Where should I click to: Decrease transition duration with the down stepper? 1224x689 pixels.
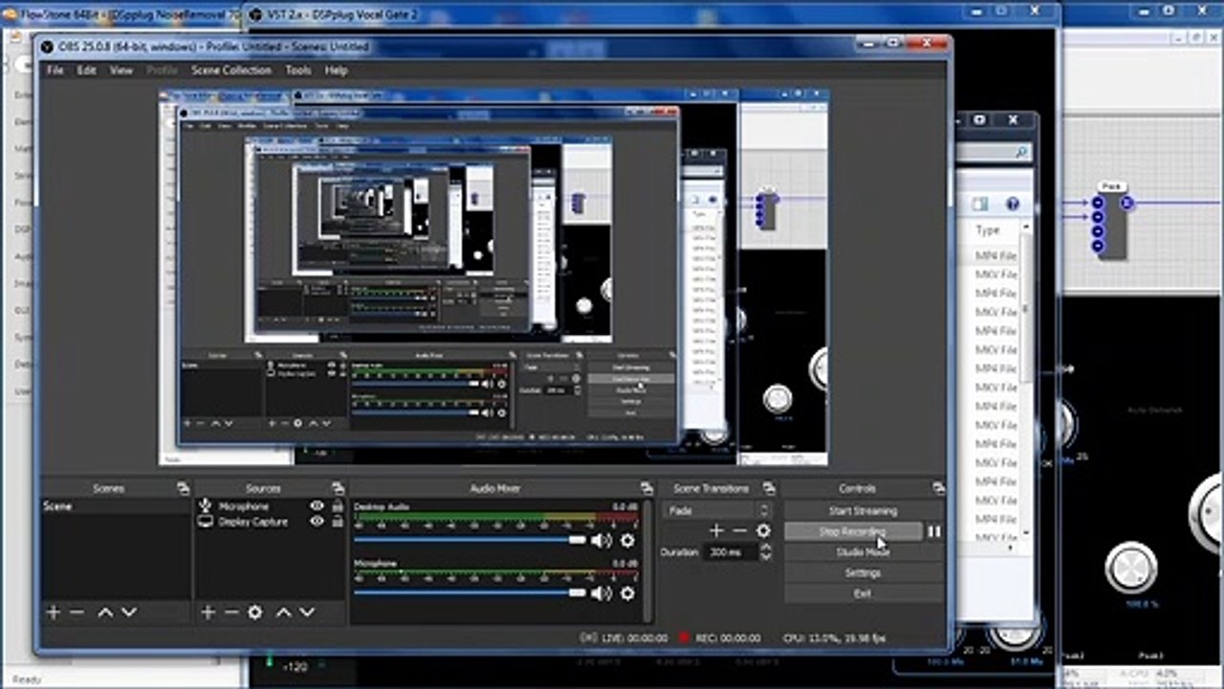pos(765,557)
